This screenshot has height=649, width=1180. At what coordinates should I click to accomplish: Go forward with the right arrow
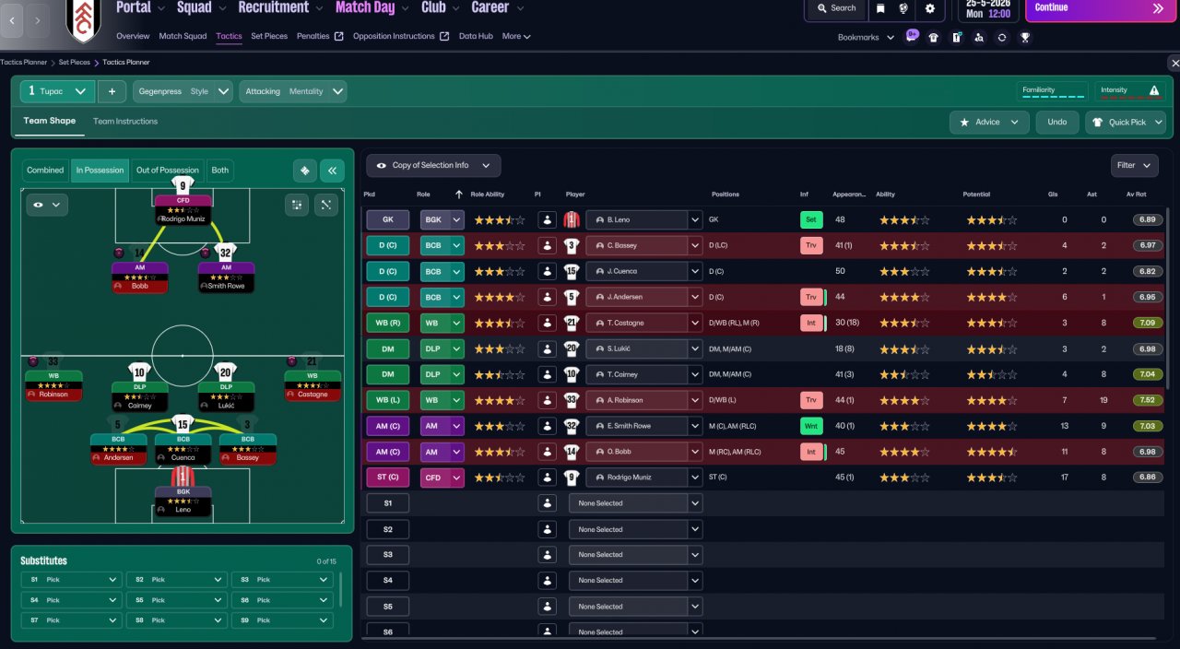coord(38,19)
